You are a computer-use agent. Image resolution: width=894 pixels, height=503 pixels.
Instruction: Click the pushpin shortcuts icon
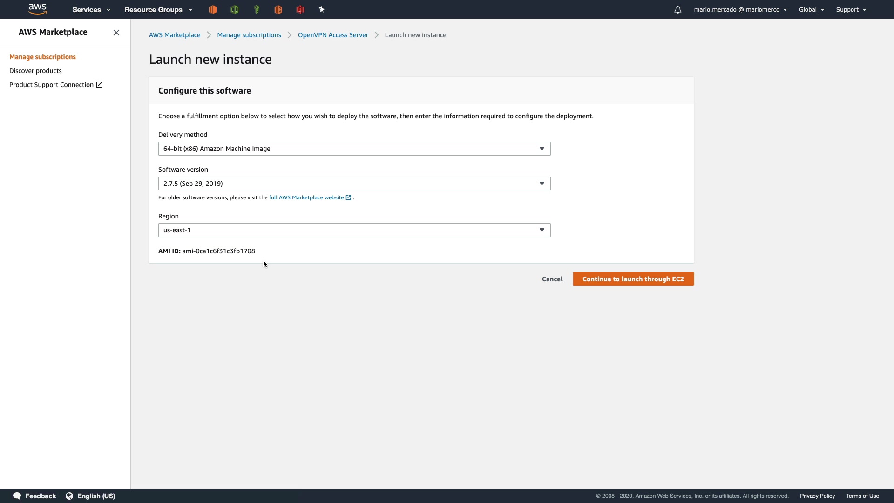click(x=322, y=9)
